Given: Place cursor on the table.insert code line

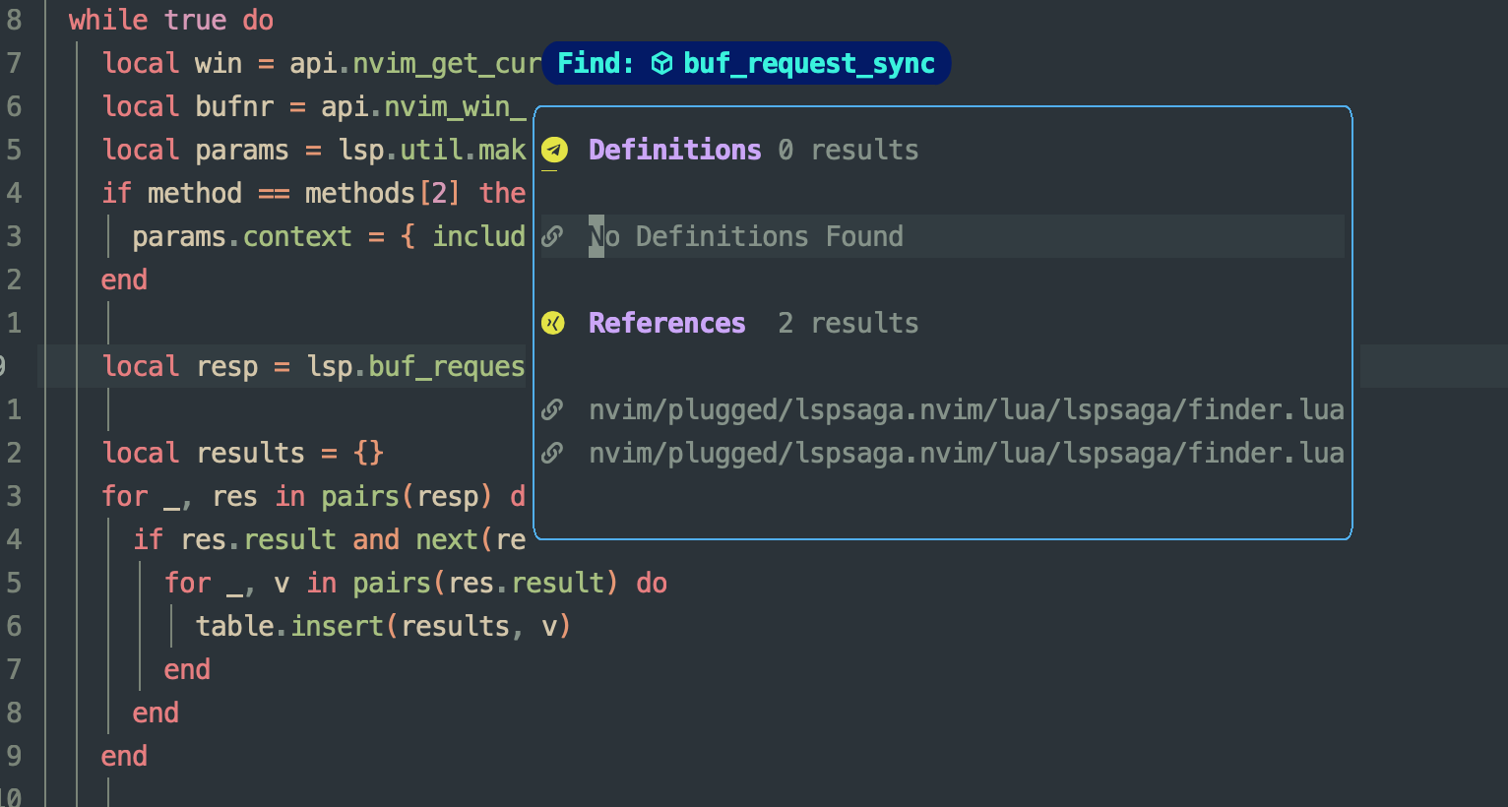Looking at the screenshot, I should (383, 626).
